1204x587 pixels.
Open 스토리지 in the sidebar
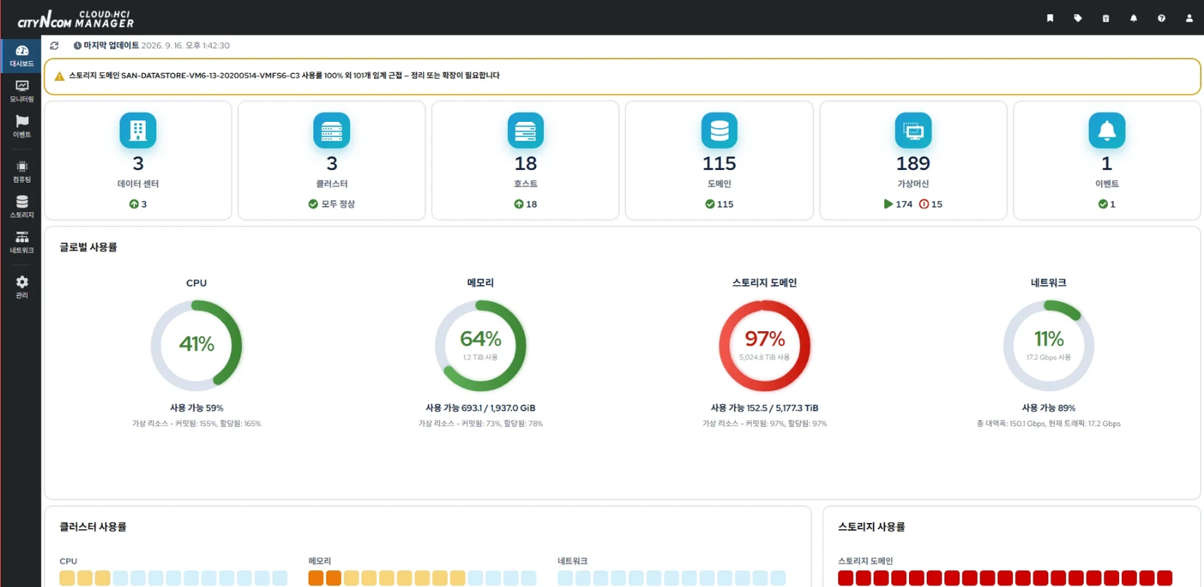pyautogui.click(x=21, y=207)
